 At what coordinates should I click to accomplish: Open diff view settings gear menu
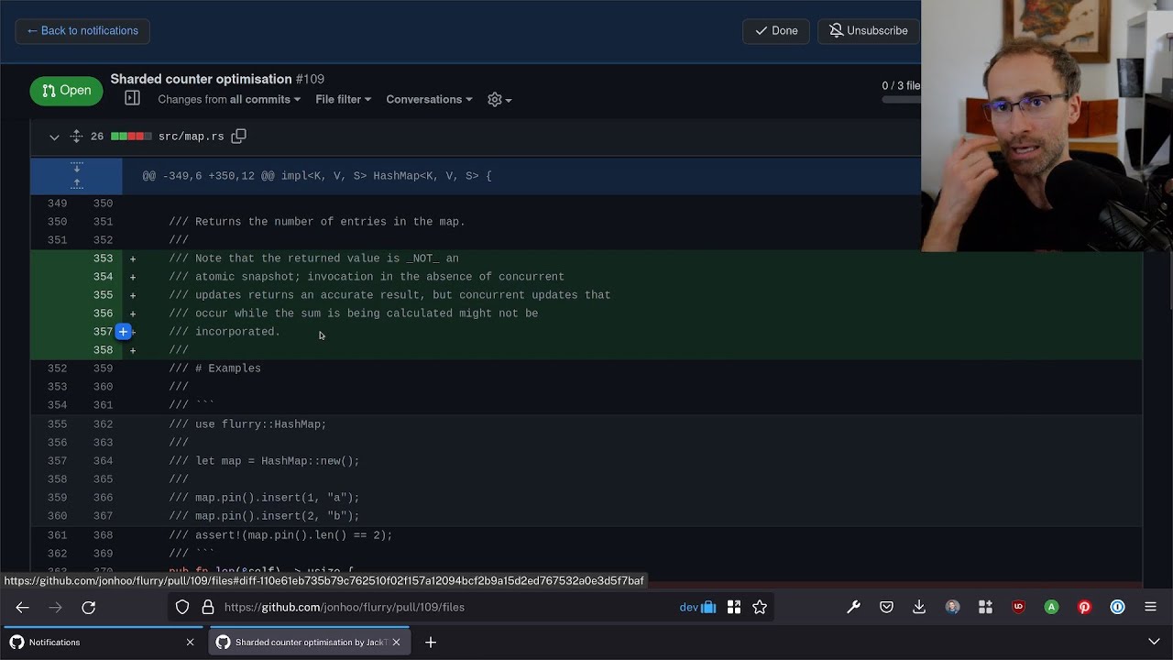[x=499, y=99]
